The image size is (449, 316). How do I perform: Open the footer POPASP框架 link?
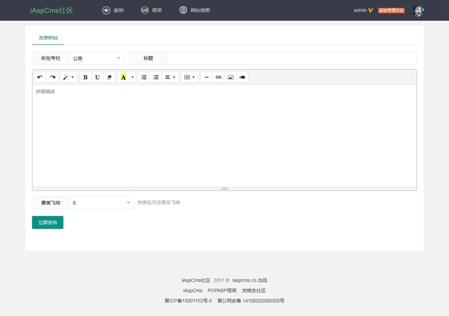pyautogui.click(x=222, y=291)
